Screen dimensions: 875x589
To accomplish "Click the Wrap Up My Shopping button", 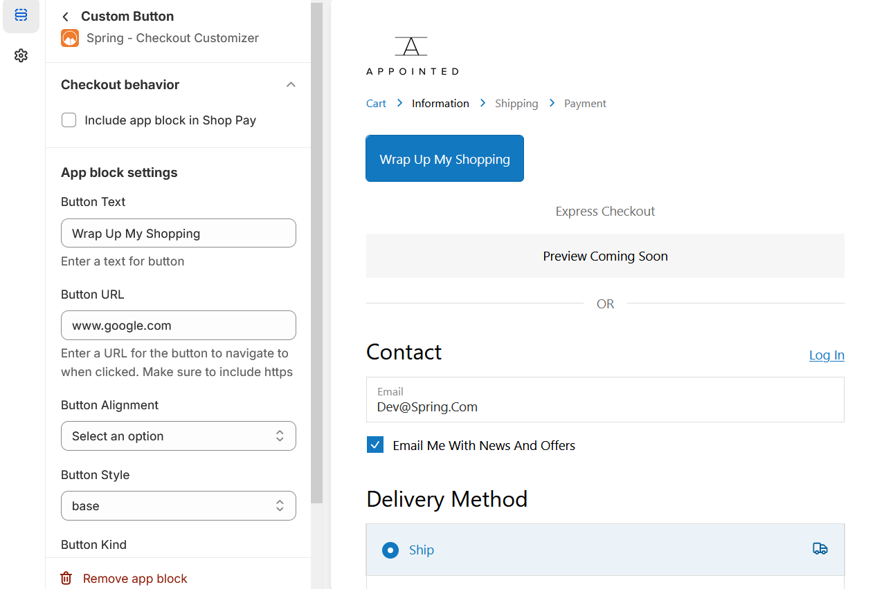I will coord(444,158).
